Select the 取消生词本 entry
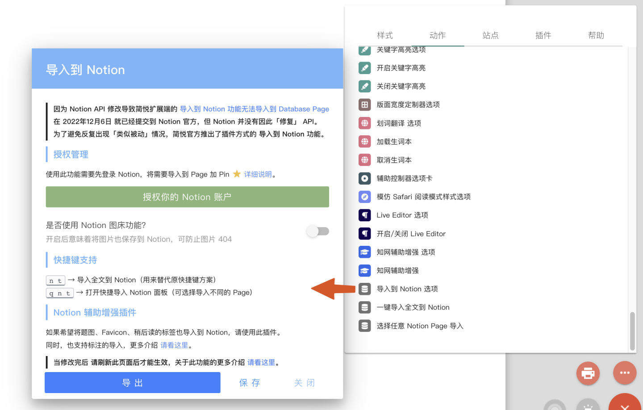This screenshot has height=410, width=643. 394,160
